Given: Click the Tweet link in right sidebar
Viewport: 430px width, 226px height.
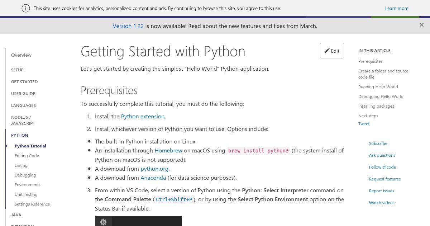Looking at the screenshot, I should (364, 124).
